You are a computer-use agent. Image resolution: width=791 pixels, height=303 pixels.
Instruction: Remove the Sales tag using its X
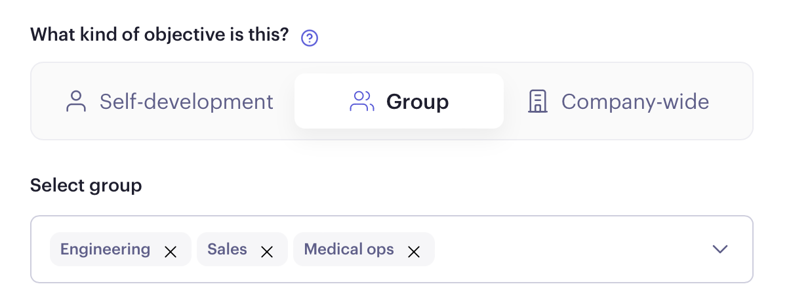click(267, 251)
